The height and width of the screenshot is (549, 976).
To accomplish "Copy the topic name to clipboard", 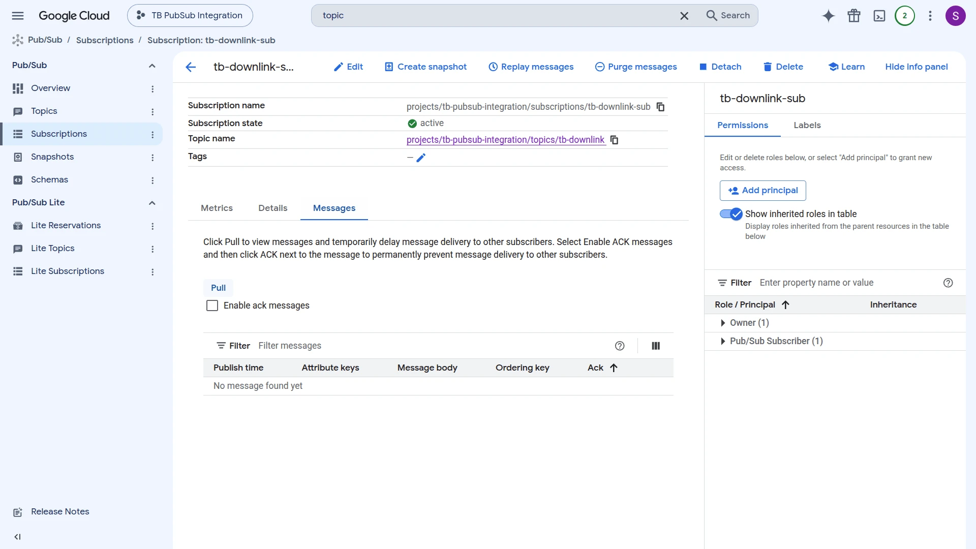I will (614, 140).
